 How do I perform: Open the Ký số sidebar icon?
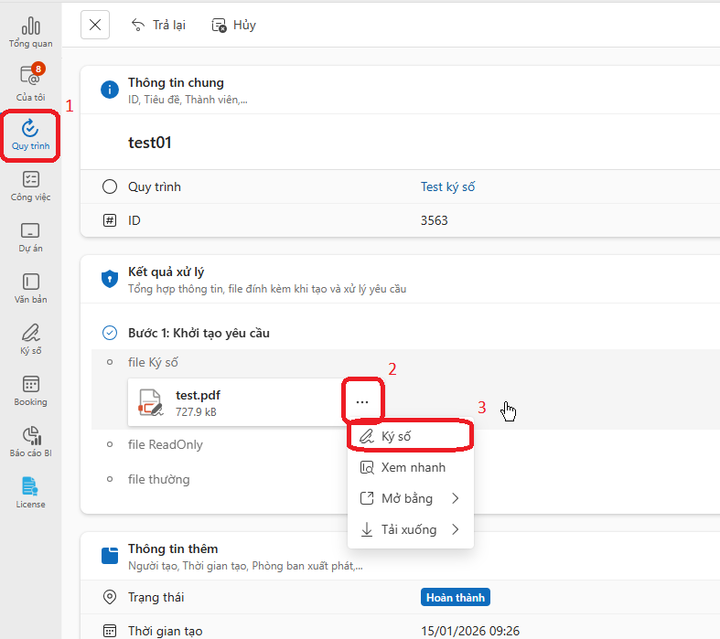(x=30, y=339)
